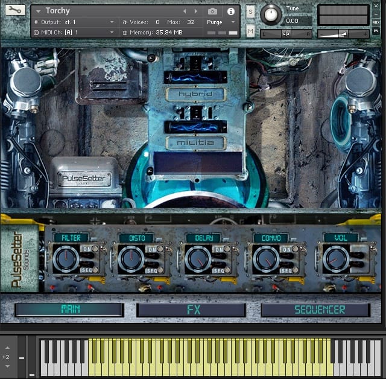Click the PV button in header
The image size is (386, 379).
point(376,31)
